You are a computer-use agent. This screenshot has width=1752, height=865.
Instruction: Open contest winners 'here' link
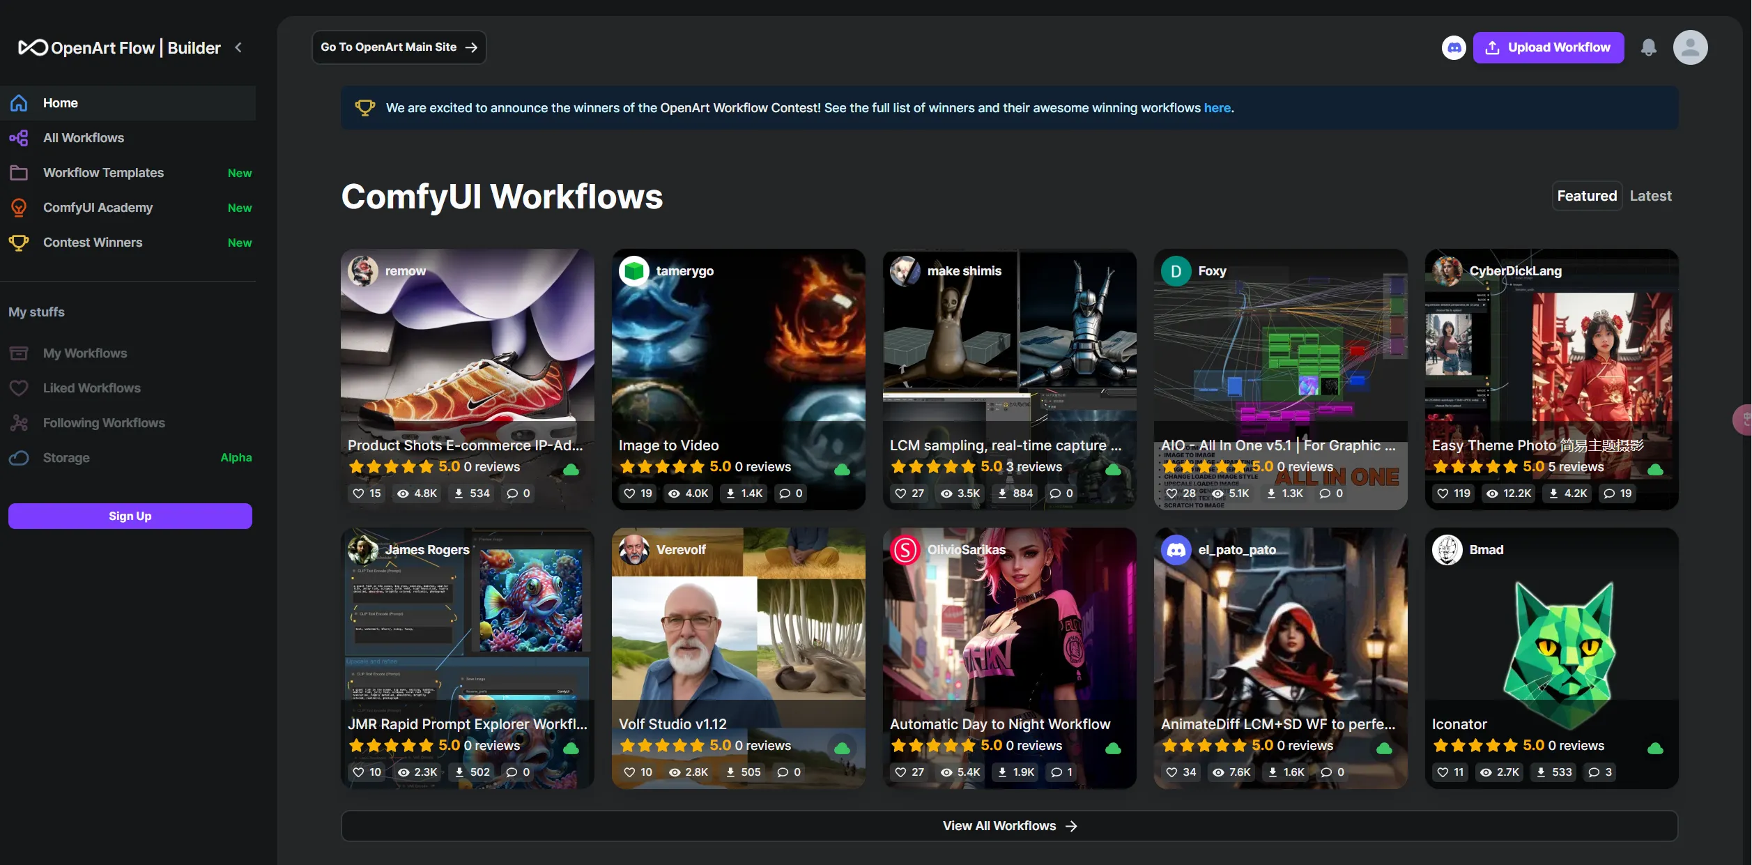(1217, 108)
